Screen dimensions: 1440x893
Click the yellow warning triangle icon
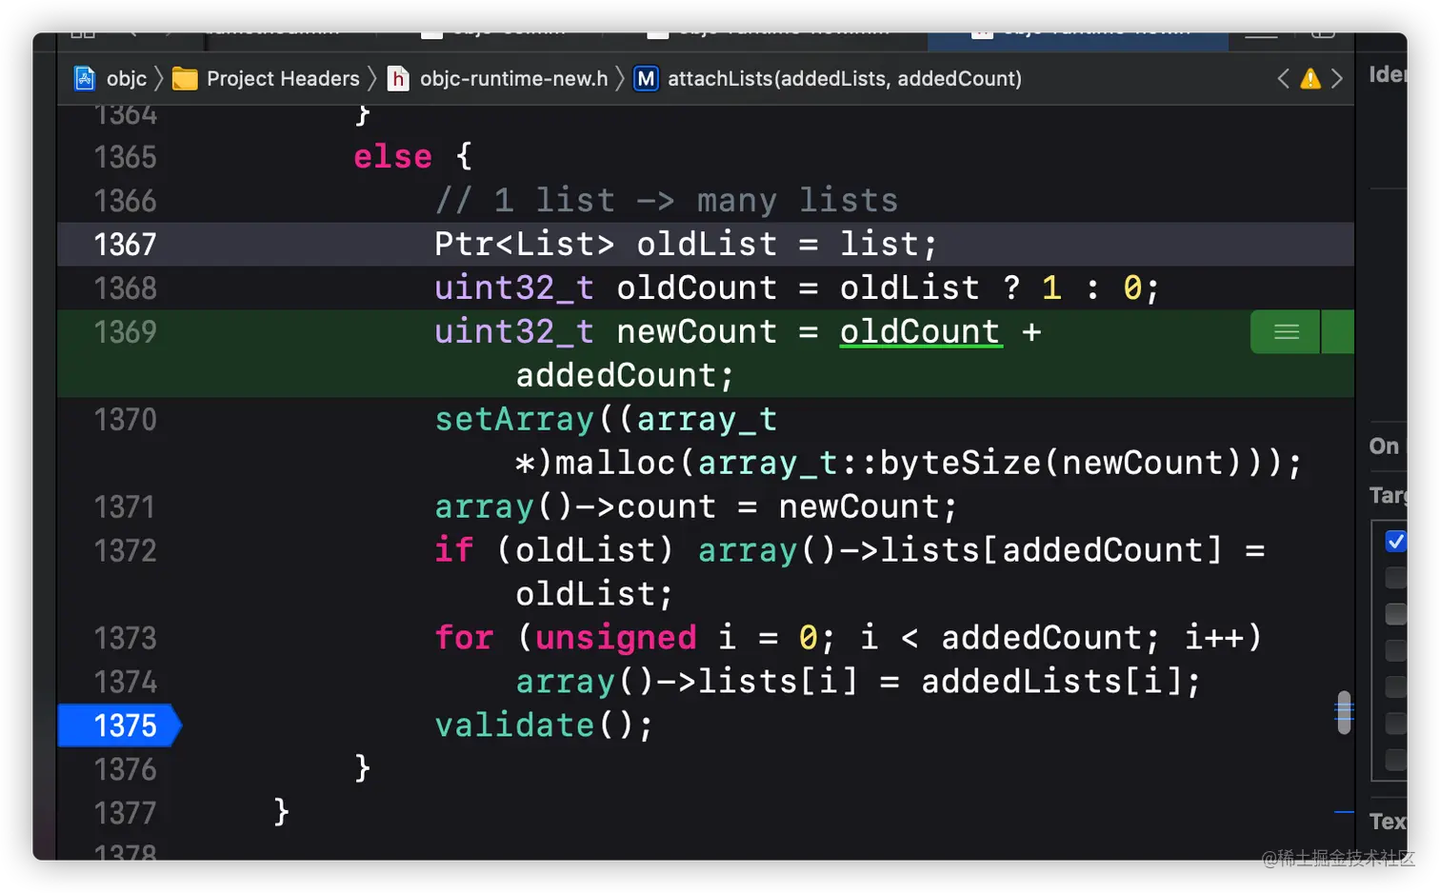[x=1310, y=78]
